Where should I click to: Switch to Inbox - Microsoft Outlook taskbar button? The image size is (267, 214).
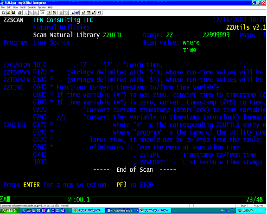pyautogui.click(x=89, y=210)
